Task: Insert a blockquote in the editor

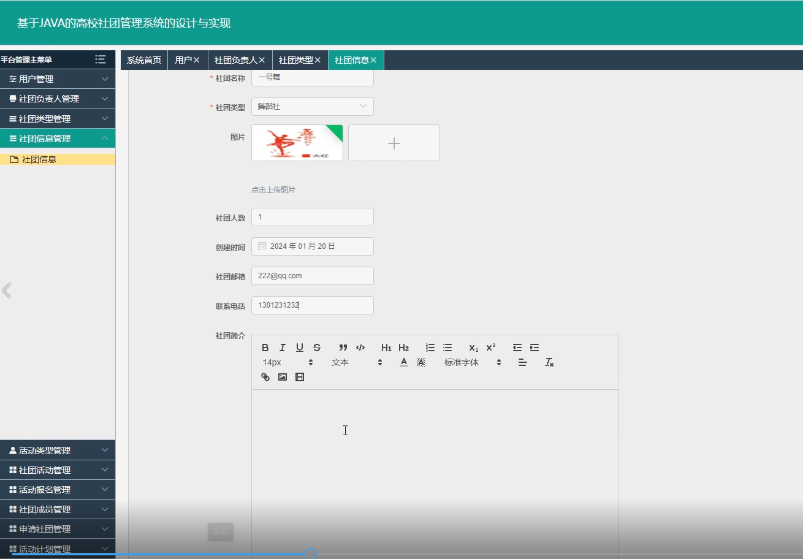Action: point(343,348)
